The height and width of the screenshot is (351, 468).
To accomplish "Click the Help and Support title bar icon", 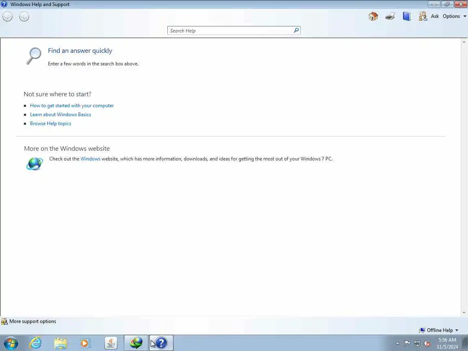I will tap(4, 4).
